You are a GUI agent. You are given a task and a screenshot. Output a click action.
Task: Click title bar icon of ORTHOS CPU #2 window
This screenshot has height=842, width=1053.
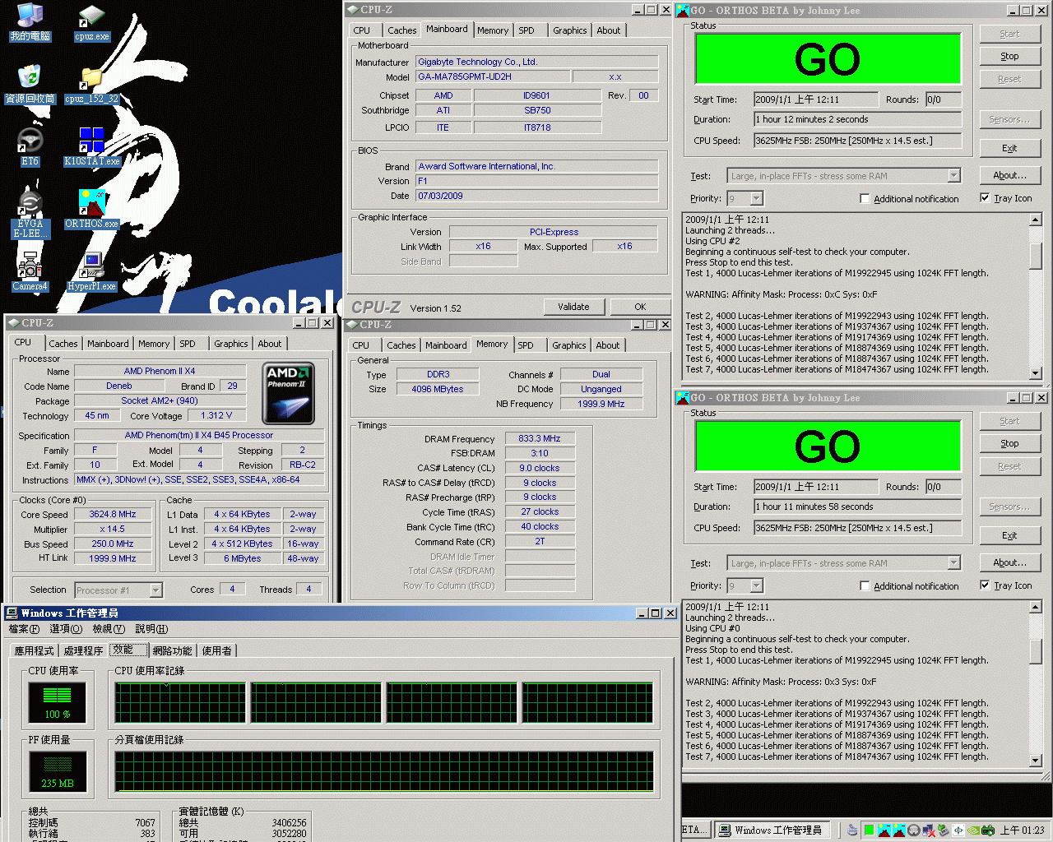[x=682, y=10]
